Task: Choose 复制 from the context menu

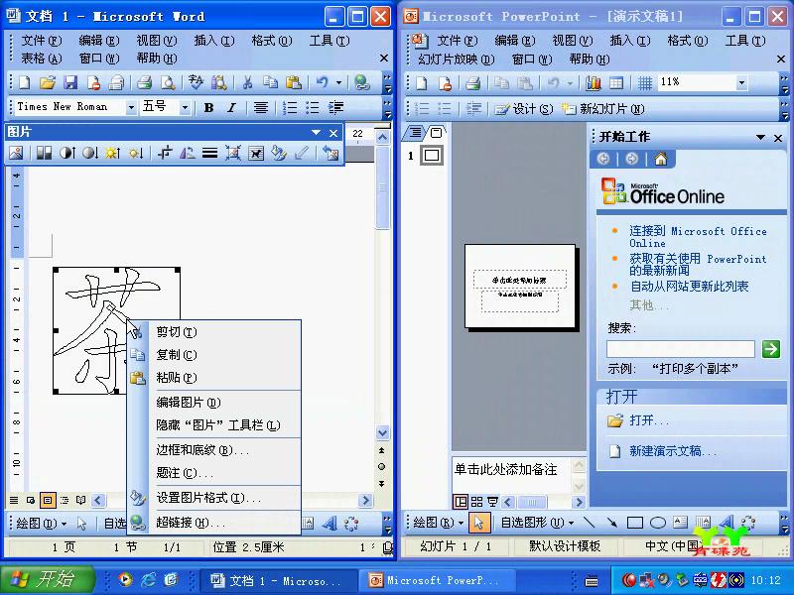Action: (214, 355)
